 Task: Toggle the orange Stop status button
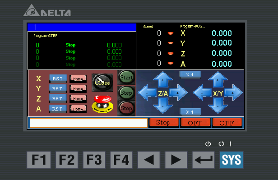click(x=164, y=122)
